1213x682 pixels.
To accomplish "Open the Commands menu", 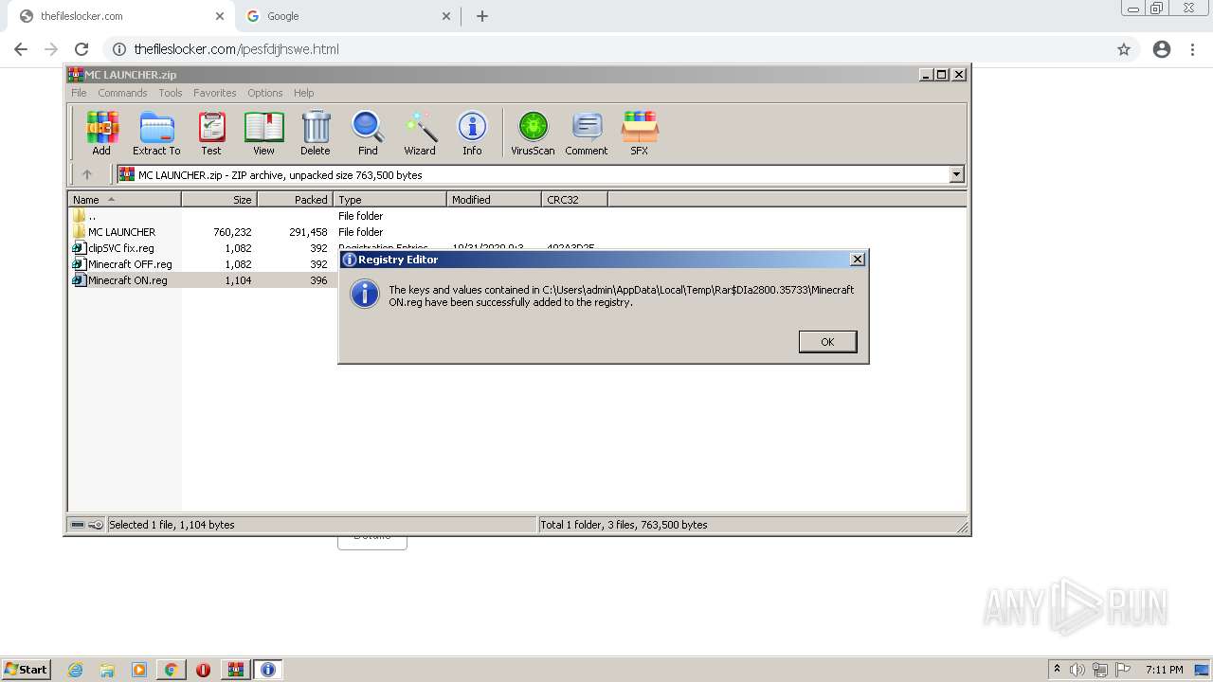I will (122, 93).
